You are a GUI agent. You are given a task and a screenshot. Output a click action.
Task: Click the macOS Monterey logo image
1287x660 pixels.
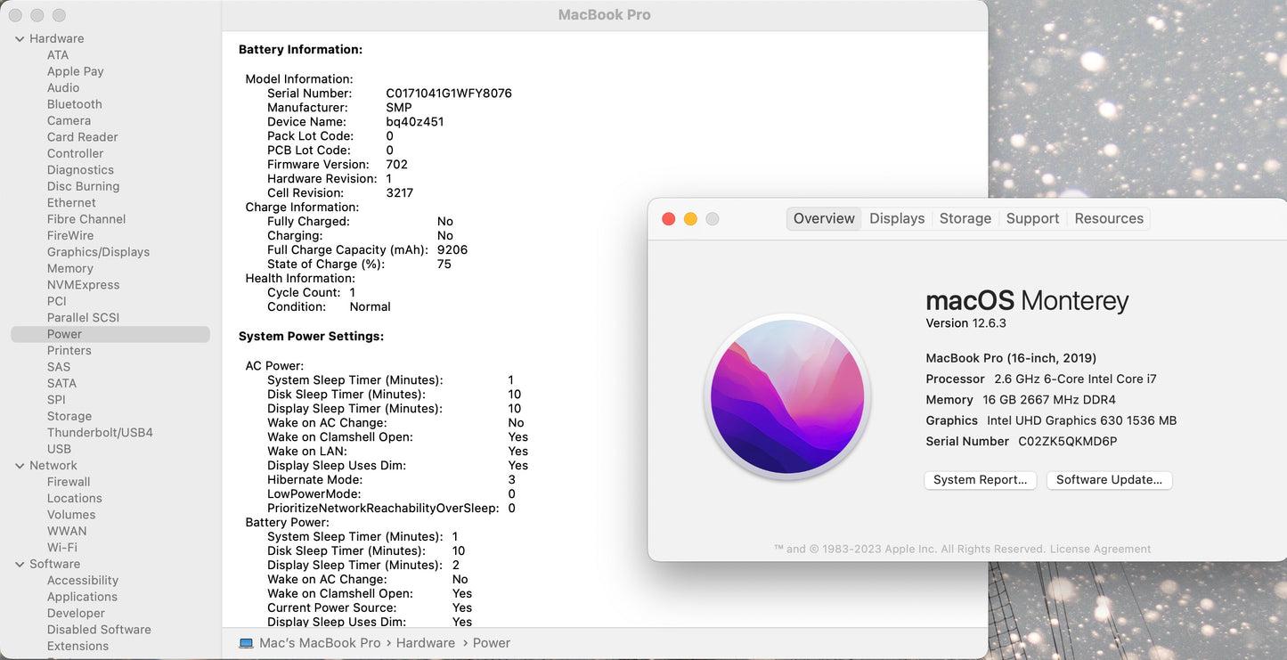click(x=787, y=396)
